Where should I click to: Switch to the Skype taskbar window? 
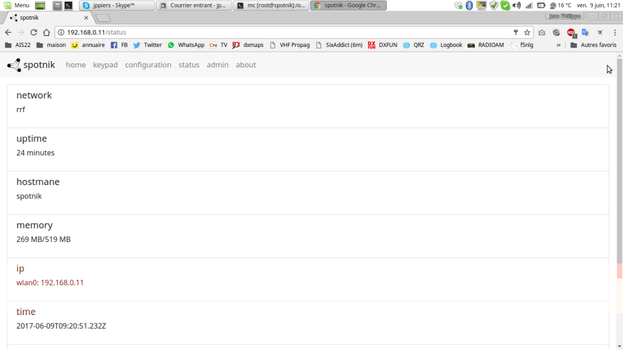point(117,5)
